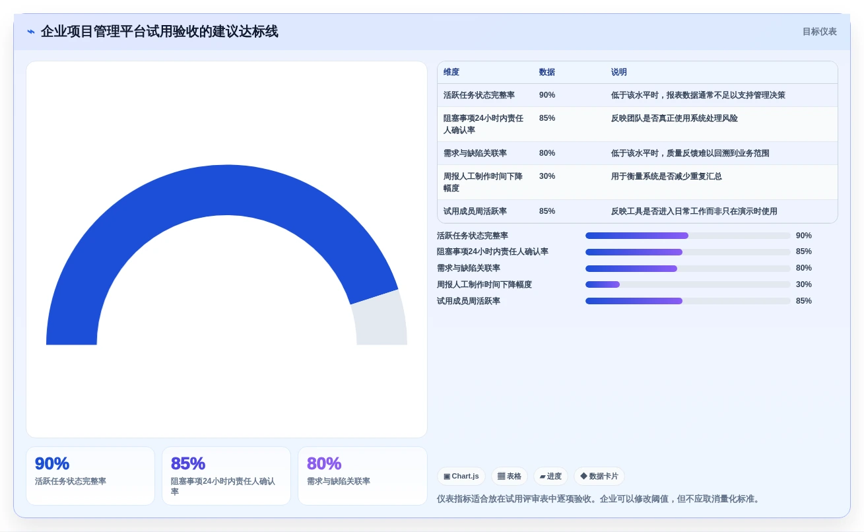The width and height of the screenshot is (864, 532).
Task: Click the 80% value in the table
Action: (547, 154)
